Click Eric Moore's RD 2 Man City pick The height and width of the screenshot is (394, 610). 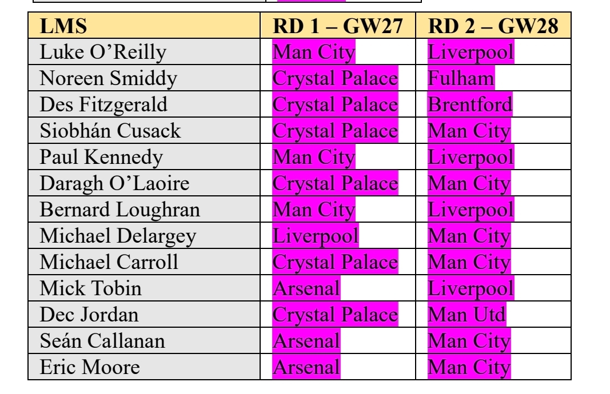pos(469,367)
